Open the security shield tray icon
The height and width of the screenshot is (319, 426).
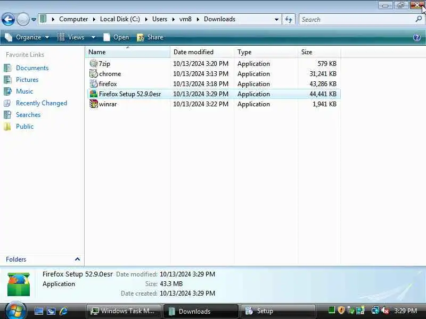(341, 310)
